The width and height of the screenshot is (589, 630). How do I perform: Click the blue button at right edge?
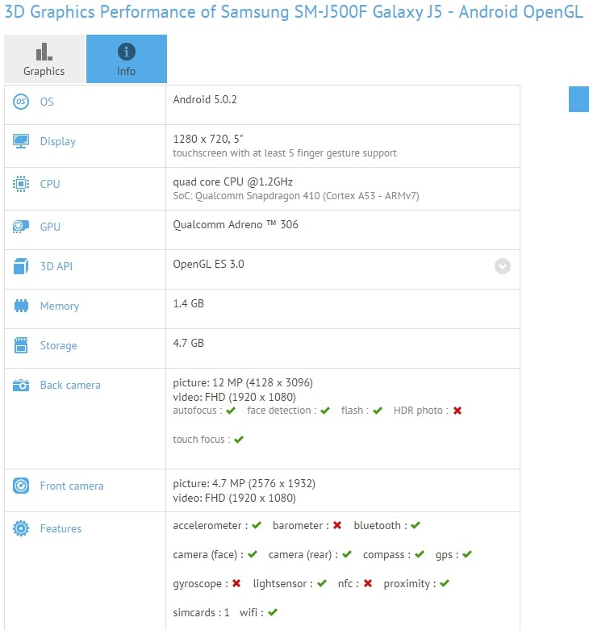tap(579, 99)
